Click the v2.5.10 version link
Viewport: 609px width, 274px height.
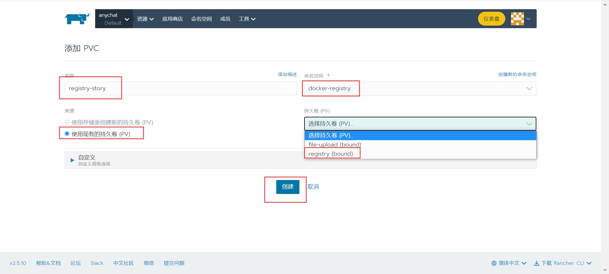click(18, 263)
